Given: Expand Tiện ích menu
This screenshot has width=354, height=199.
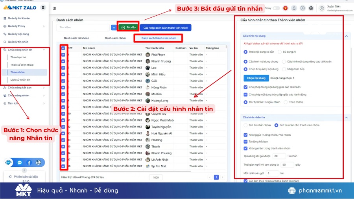Looking at the screenshot, I should pos(44,103).
